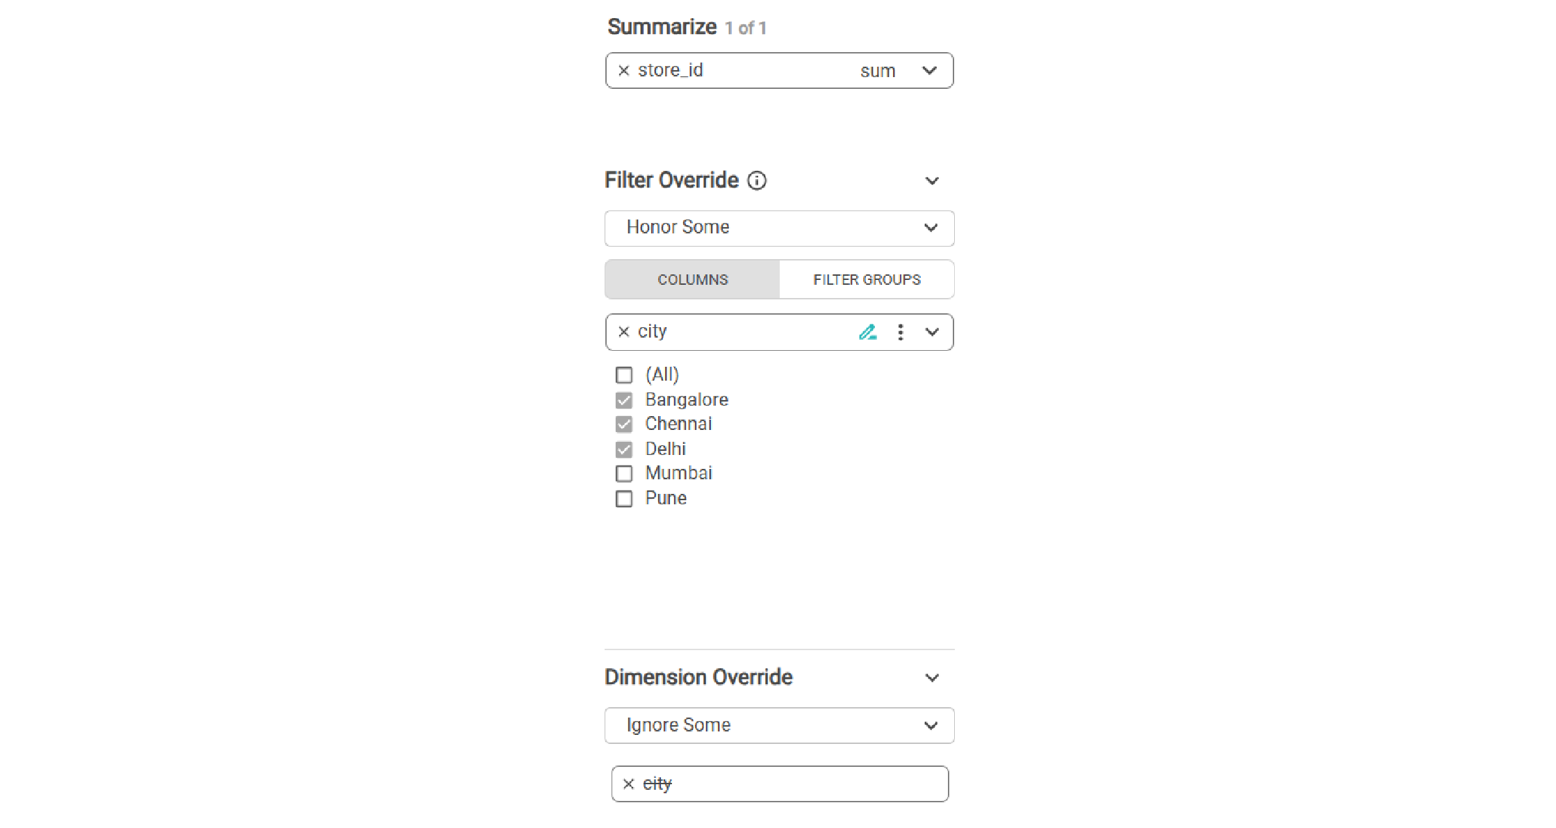The image size is (1556, 828).
Task: Uncheck the Bangalore checkbox
Action: (x=624, y=400)
